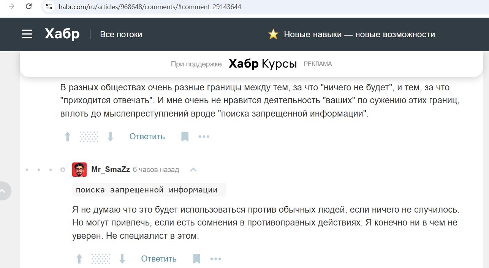Image resolution: width=489 pixels, height=268 pixels.
Task: Open the Новые навыки — новые возможности link
Action: point(359,35)
